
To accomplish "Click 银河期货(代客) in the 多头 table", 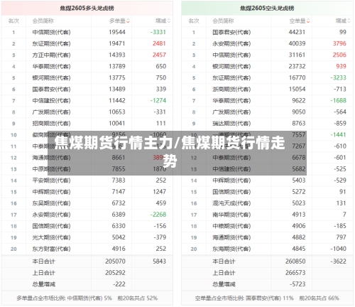I will point(51,77).
